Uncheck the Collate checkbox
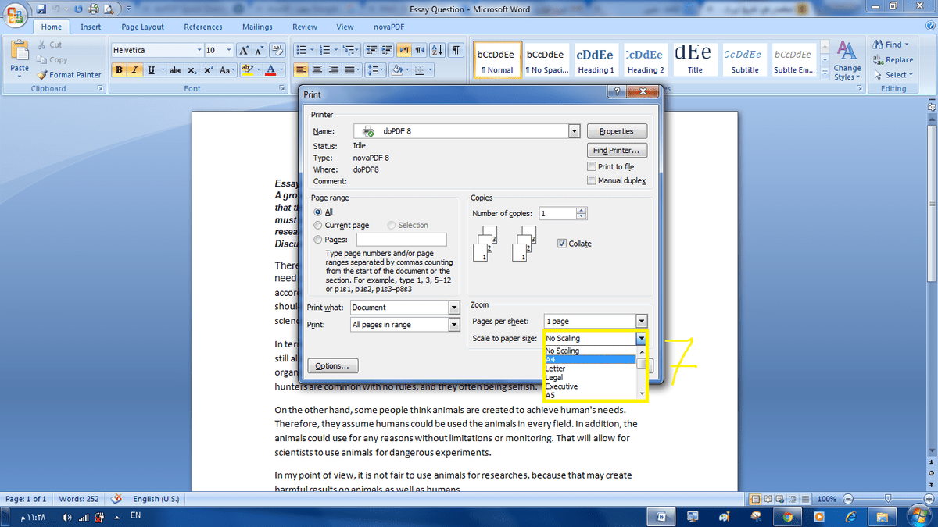This screenshot has width=938, height=527. click(562, 244)
